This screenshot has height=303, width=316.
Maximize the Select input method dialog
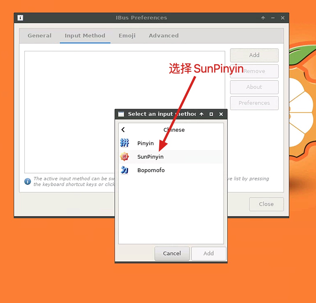pyautogui.click(x=211, y=114)
